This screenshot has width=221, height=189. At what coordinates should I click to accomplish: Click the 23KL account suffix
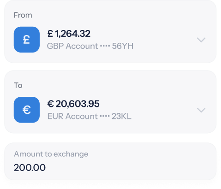point(121,116)
